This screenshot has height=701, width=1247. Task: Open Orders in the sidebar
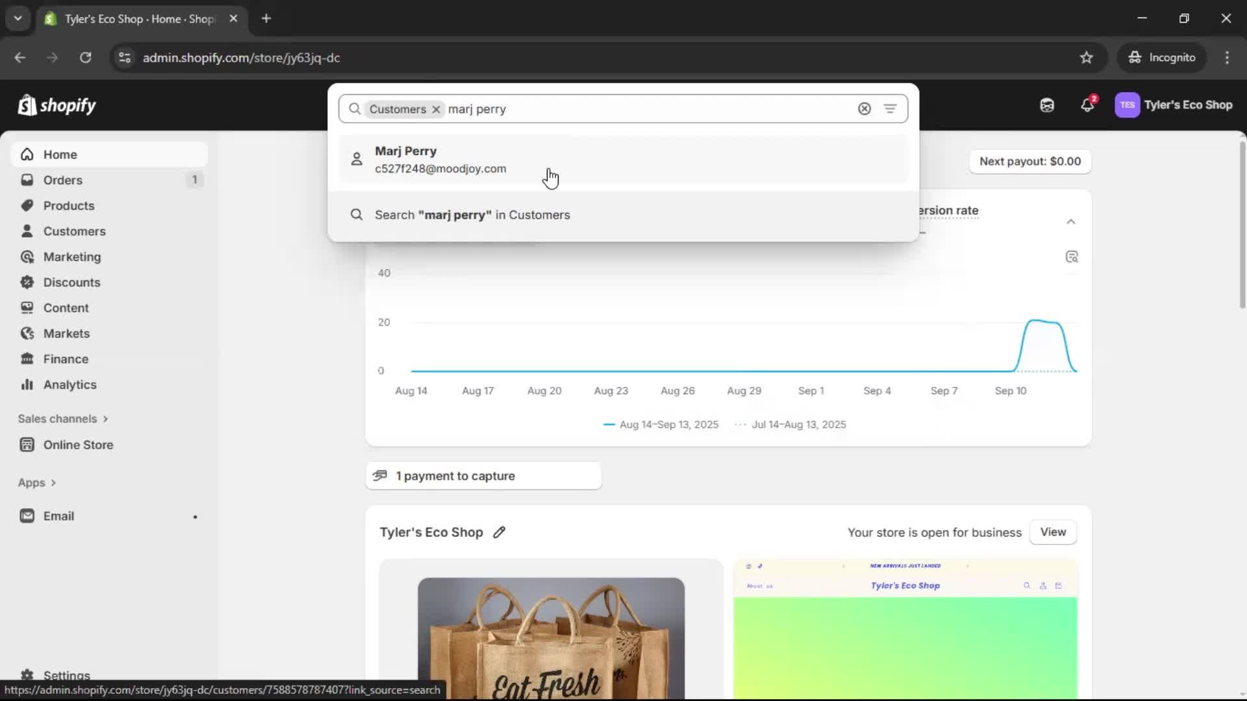pos(109,180)
